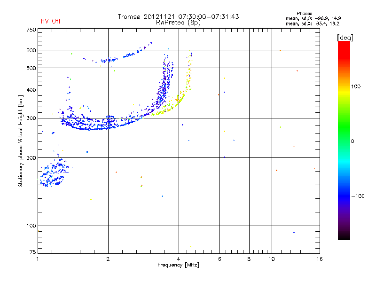Click the colorbar label '100'
Image resolution: width=376 pixels, height=282 pixels.
click(356, 86)
